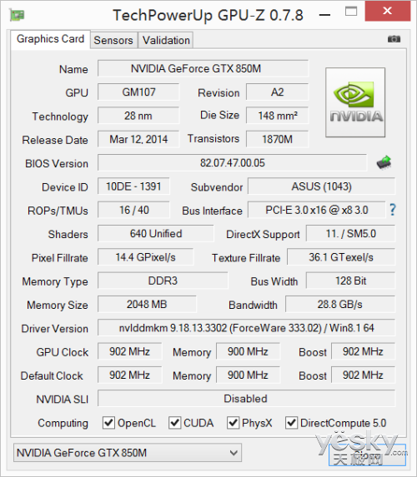
Task: Toggle the OpenCL checkbox
Action: (x=108, y=423)
